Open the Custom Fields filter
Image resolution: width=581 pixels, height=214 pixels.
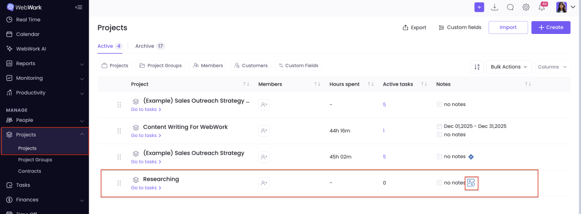[x=298, y=66]
